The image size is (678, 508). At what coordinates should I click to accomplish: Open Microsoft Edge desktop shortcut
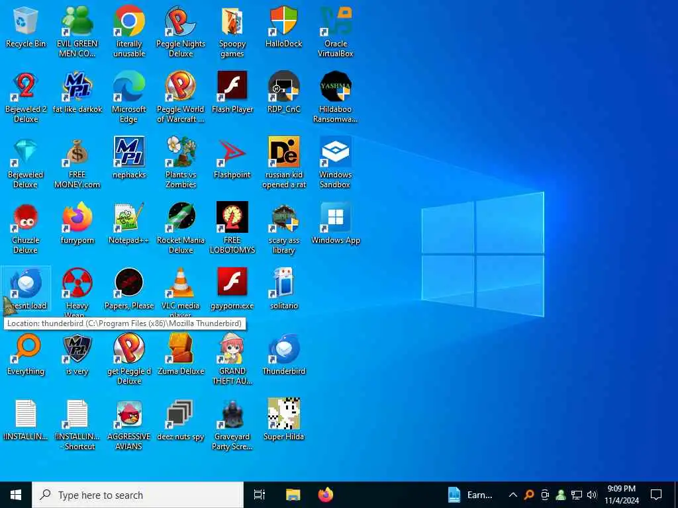pyautogui.click(x=129, y=97)
